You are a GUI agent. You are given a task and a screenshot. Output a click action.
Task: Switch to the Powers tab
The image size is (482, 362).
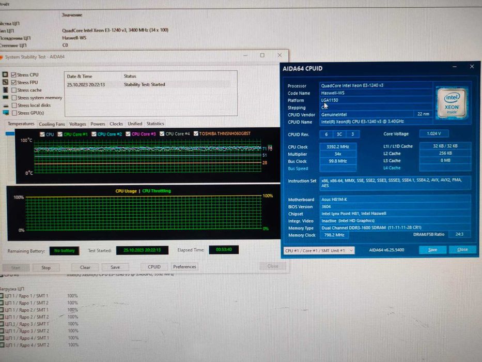coord(98,124)
